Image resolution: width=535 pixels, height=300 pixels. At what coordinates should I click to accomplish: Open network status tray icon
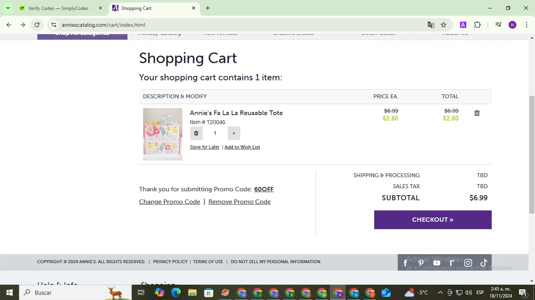459,293
